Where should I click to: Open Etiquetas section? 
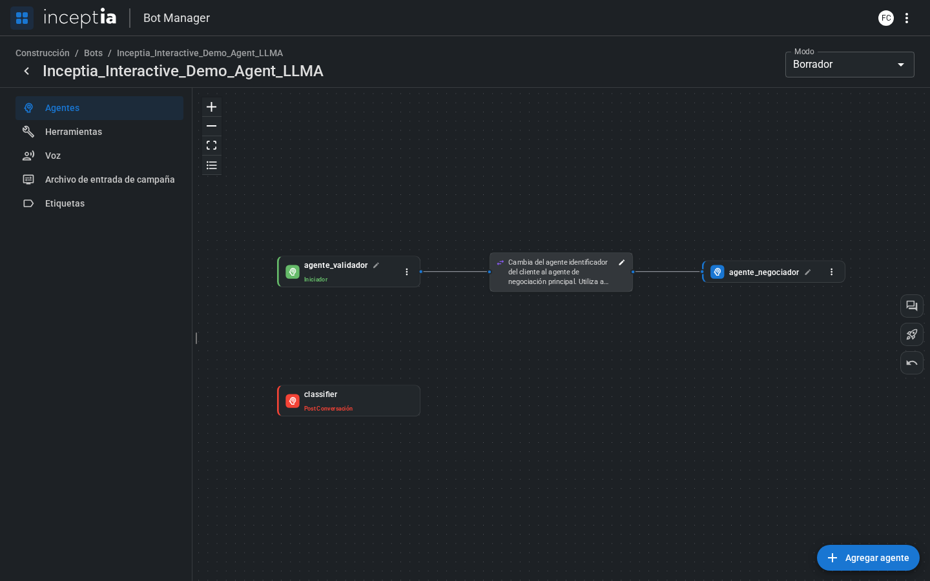click(x=99, y=203)
